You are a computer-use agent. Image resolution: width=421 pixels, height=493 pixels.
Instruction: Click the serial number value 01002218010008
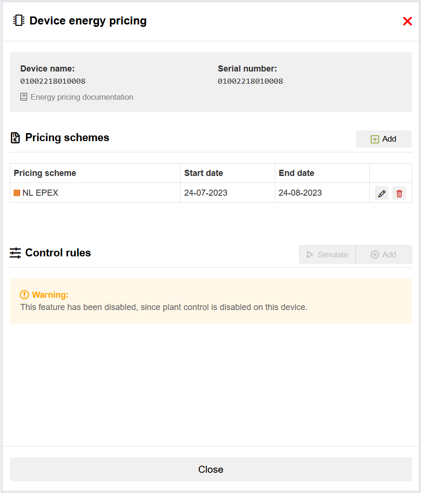pos(250,81)
